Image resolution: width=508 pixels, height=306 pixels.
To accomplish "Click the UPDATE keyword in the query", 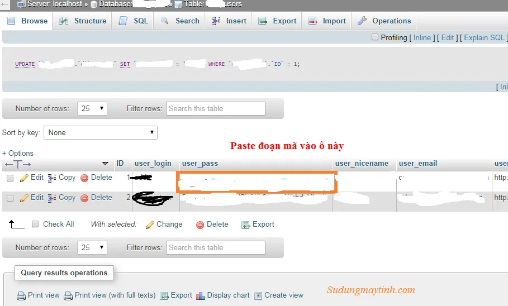I will click(x=25, y=64).
